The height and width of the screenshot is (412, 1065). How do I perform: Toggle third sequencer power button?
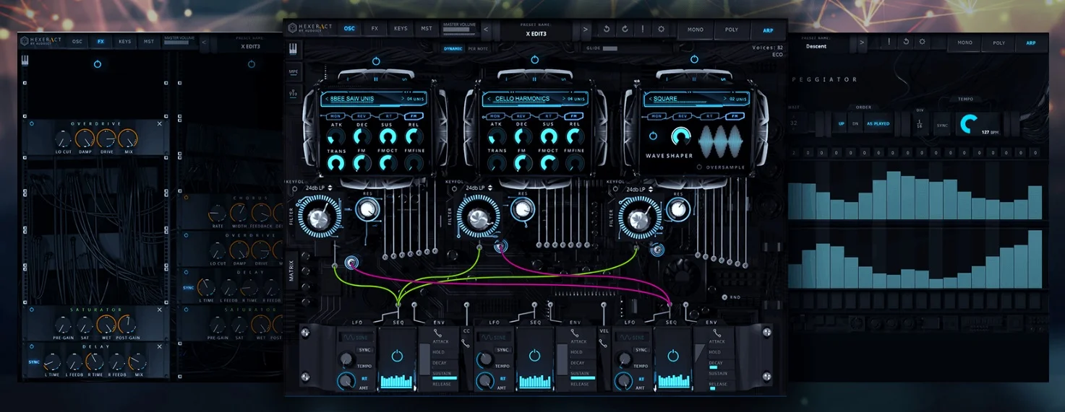tap(673, 356)
